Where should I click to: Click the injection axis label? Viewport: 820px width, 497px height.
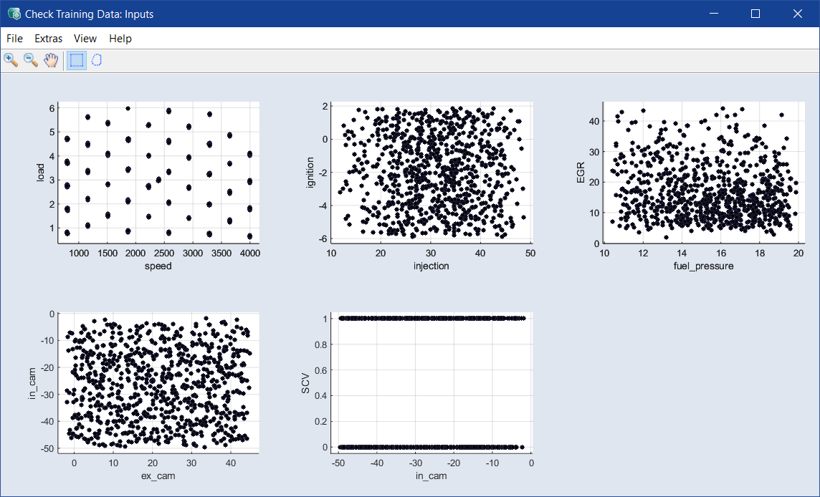(431, 266)
